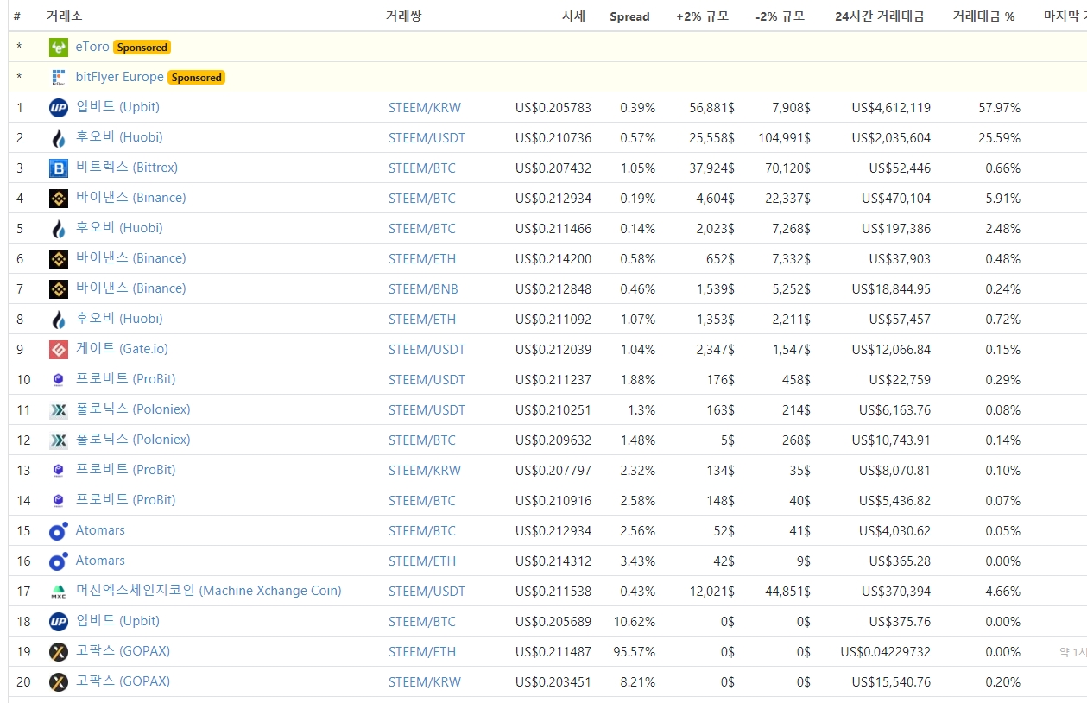The width and height of the screenshot is (1087, 703).
Task: Click the bitFlyer Europe logo icon
Action: click(59, 78)
